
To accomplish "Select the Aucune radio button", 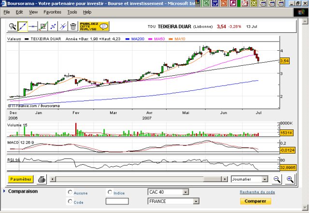I will pyautogui.click(x=70, y=192).
